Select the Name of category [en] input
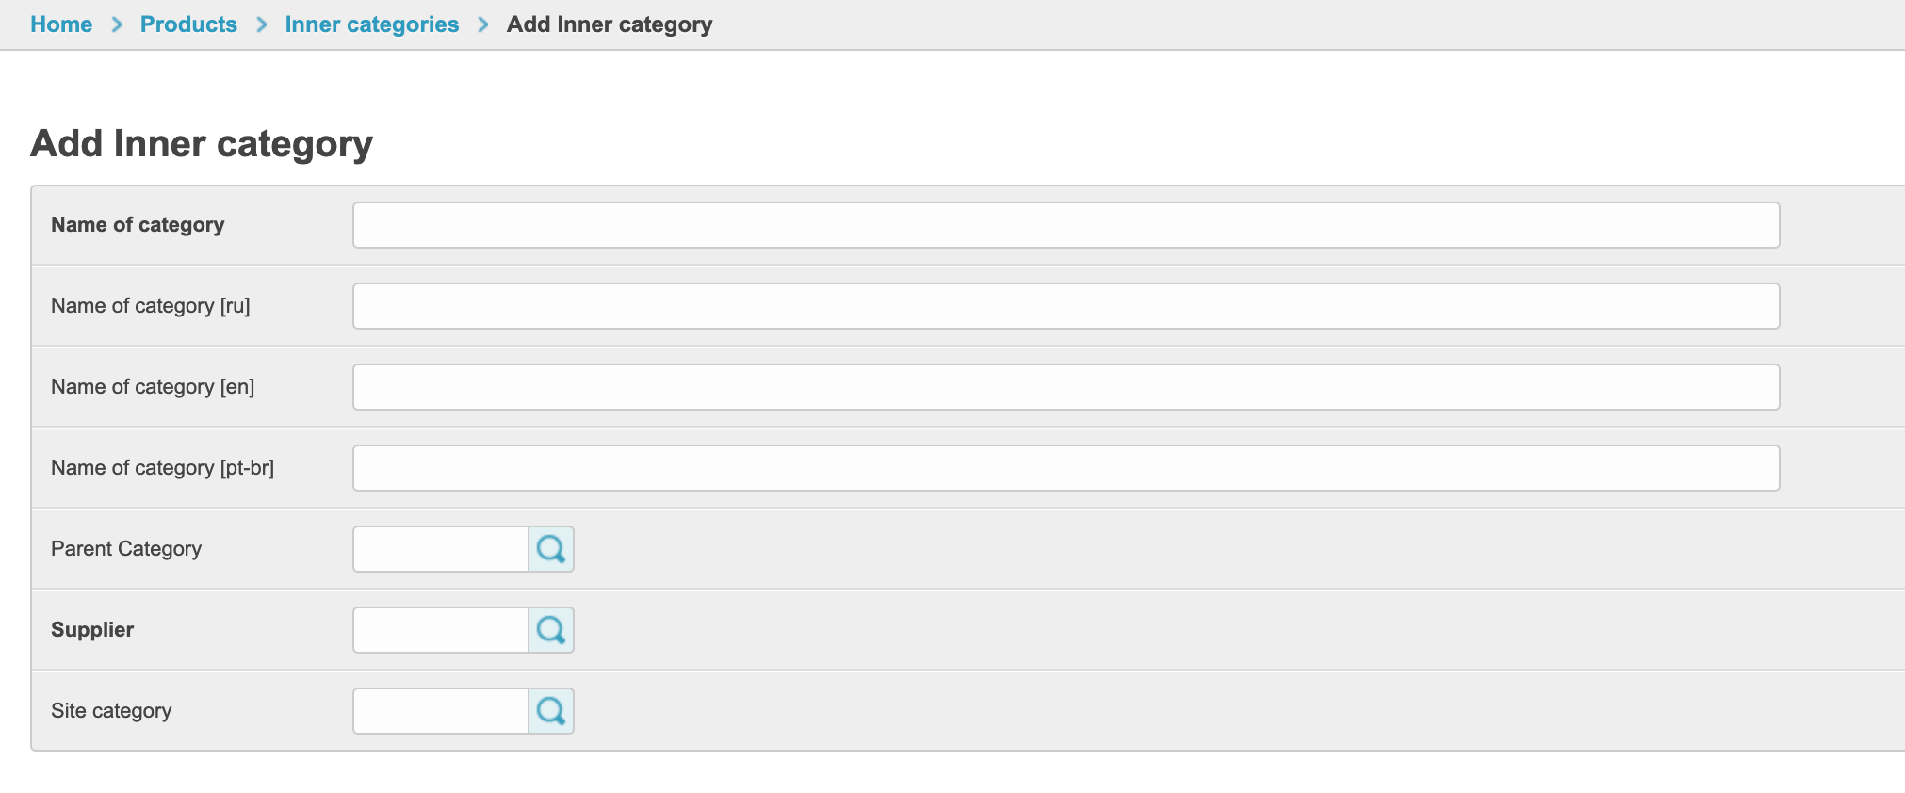The width and height of the screenshot is (1905, 793). pyautogui.click(x=1066, y=387)
